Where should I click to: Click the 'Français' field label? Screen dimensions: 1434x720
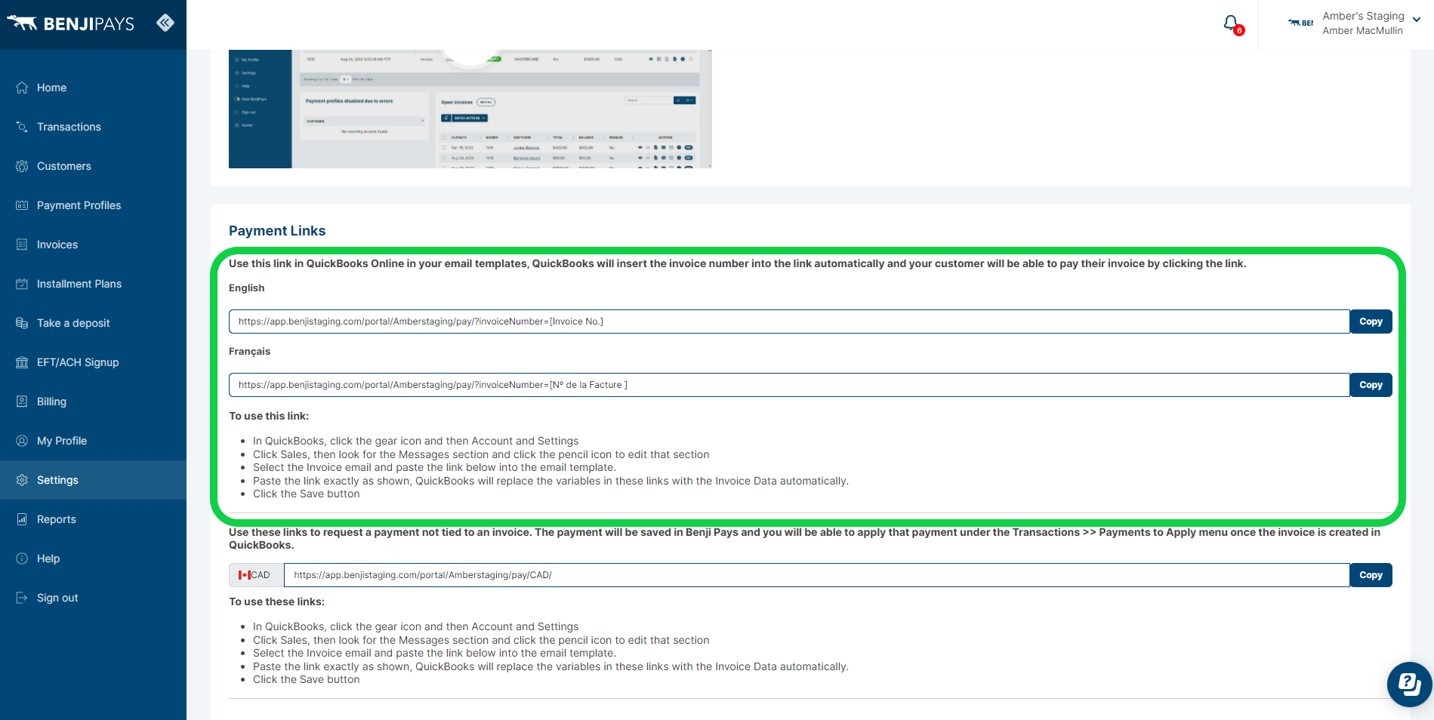249,352
